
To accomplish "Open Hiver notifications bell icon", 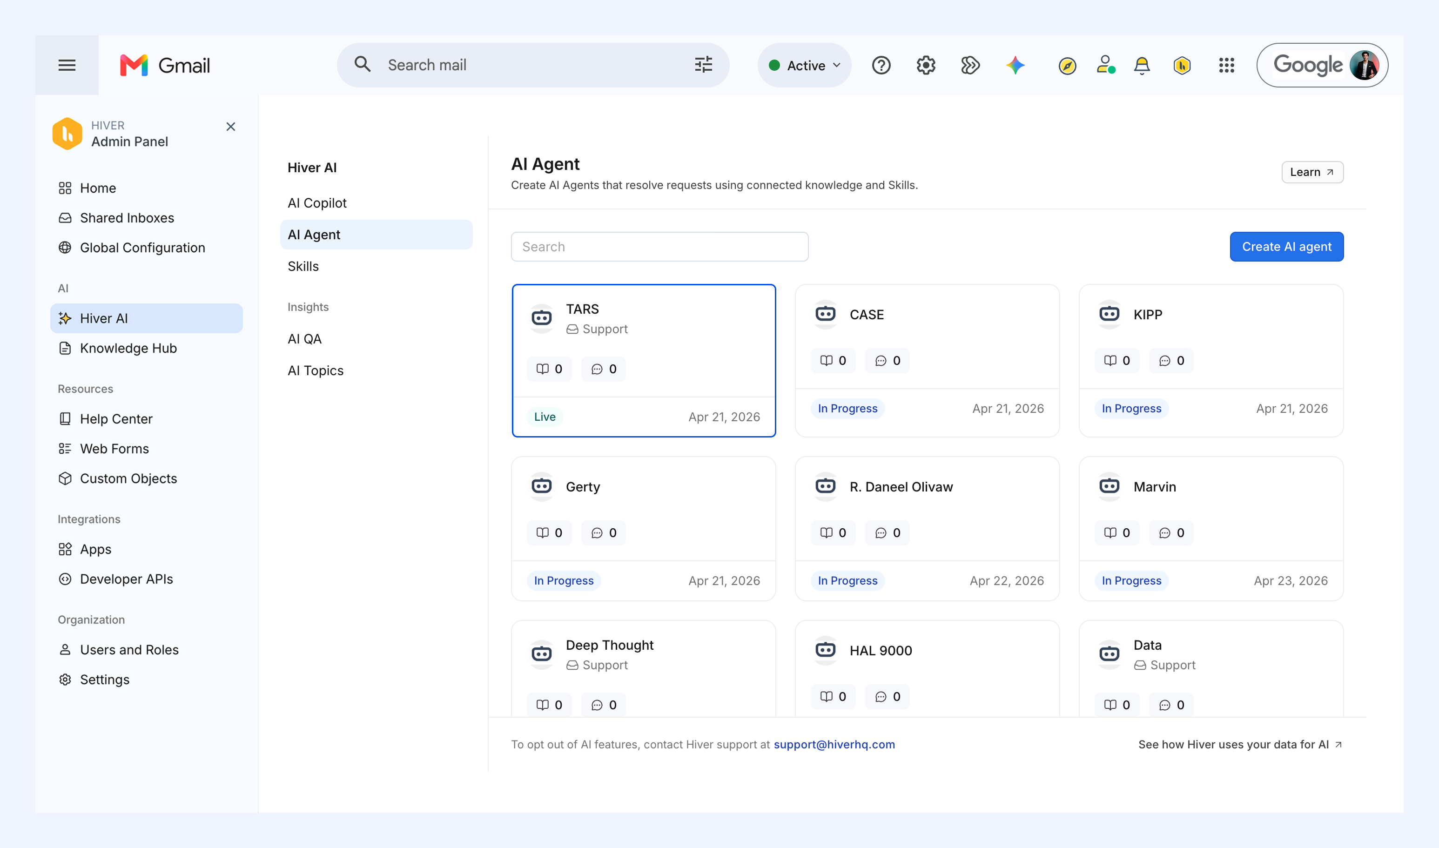I will tap(1141, 66).
